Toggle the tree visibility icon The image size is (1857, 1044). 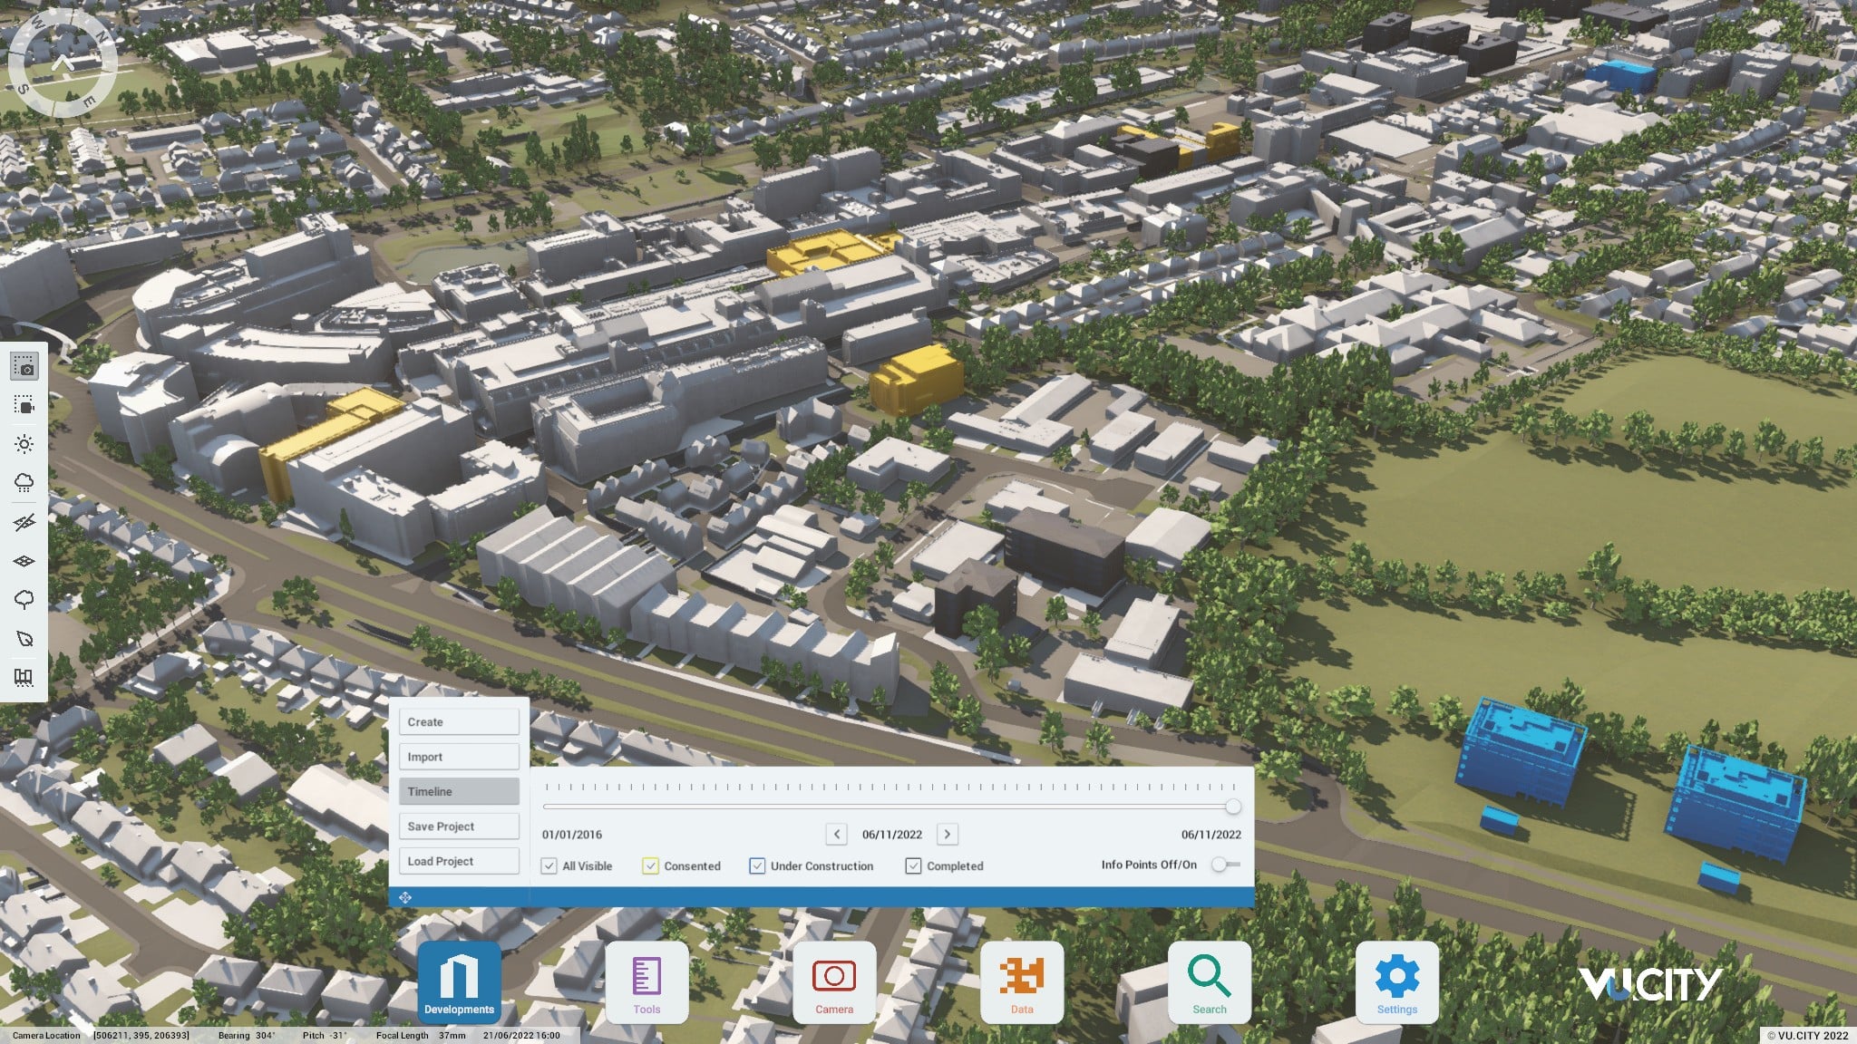(24, 600)
